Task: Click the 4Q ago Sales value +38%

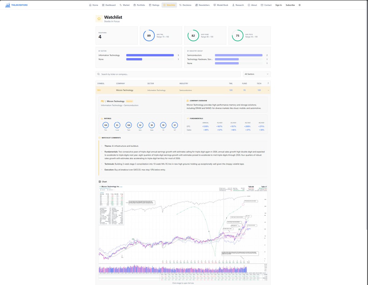Action: click(x=262, y=130)
